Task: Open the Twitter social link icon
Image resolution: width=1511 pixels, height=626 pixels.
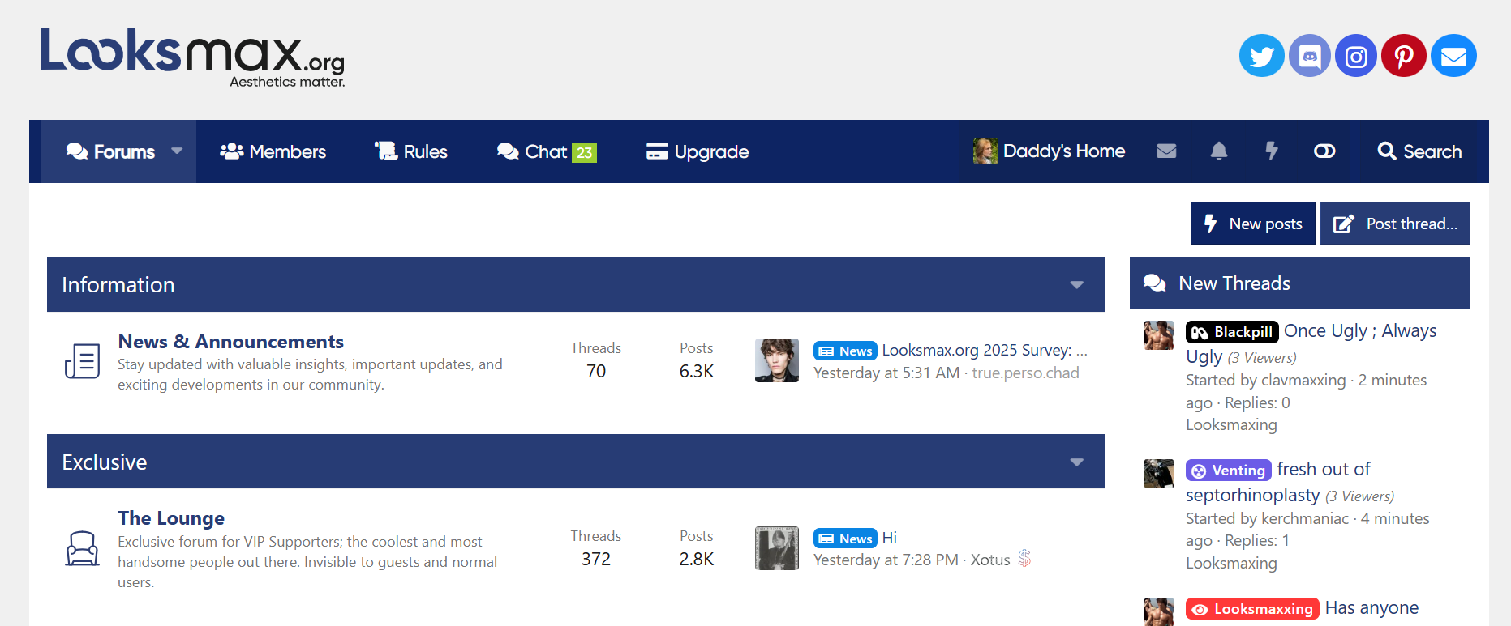Action: pyautogui.click(x=1261, y=56)
